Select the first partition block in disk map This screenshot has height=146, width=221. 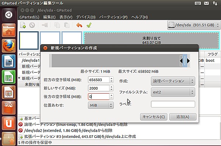click(x=29, y=41)
